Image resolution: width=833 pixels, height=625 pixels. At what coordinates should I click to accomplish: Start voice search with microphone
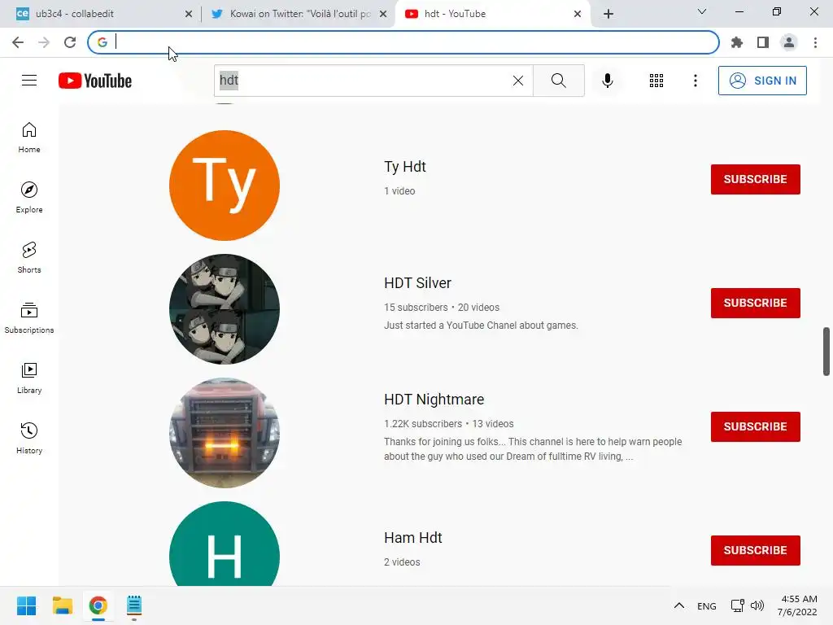(x=607, y=81)
